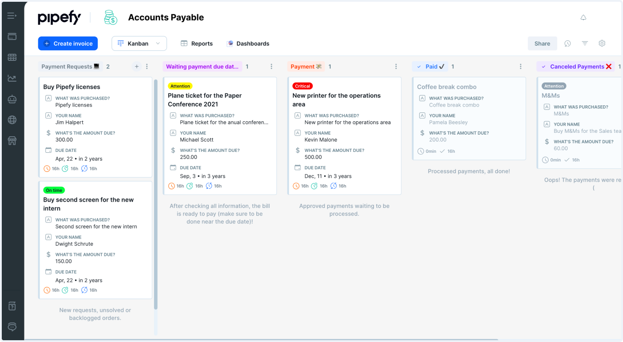This screenshot has width=623, height=342.
Task: Open the Payment column three-dot menu
Action: click(x=396, y=67)
